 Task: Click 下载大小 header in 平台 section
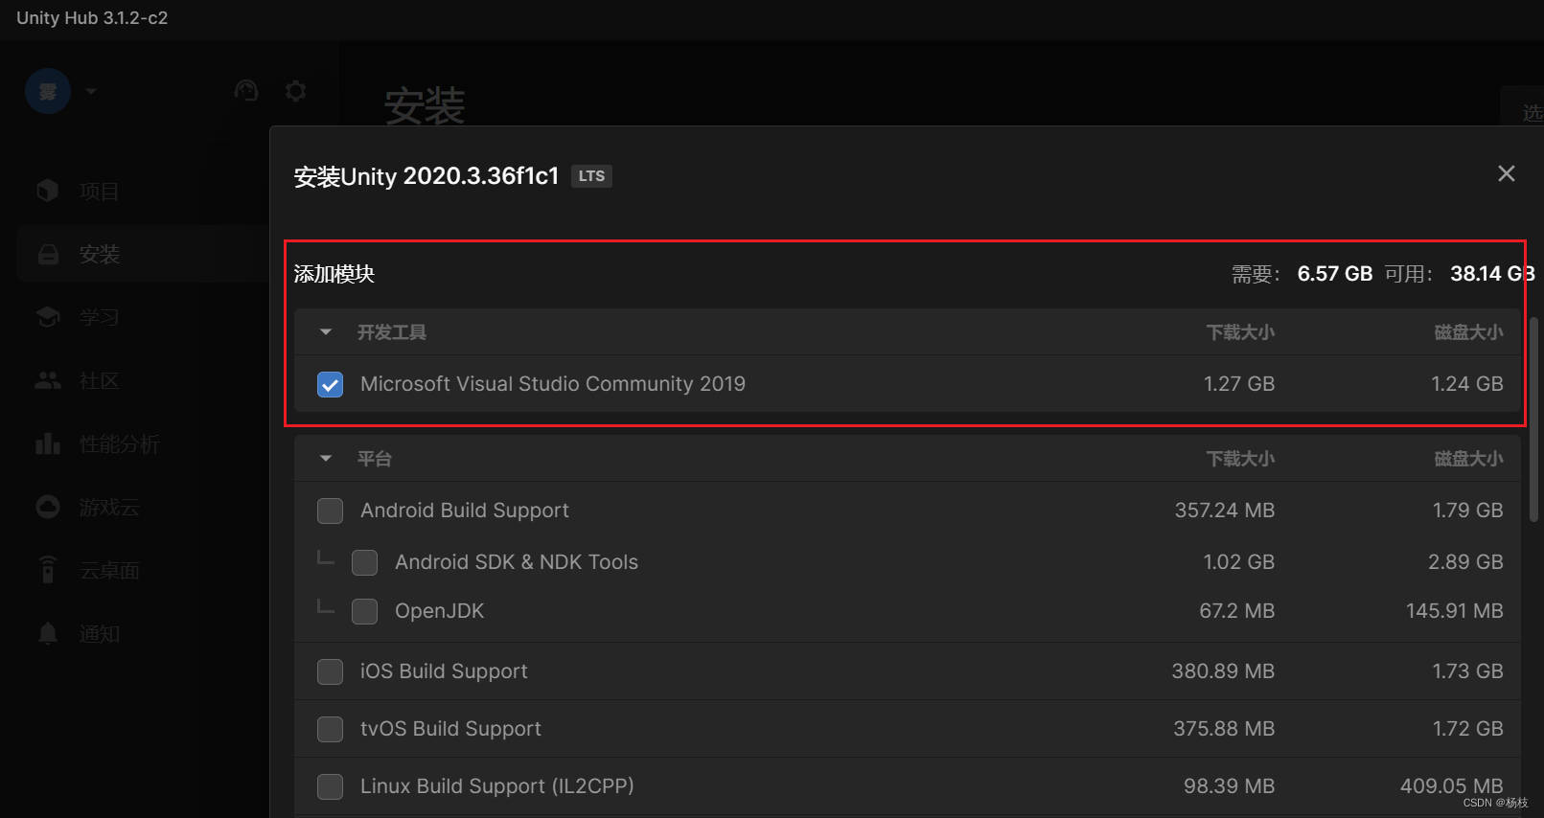coord(1240,459)
